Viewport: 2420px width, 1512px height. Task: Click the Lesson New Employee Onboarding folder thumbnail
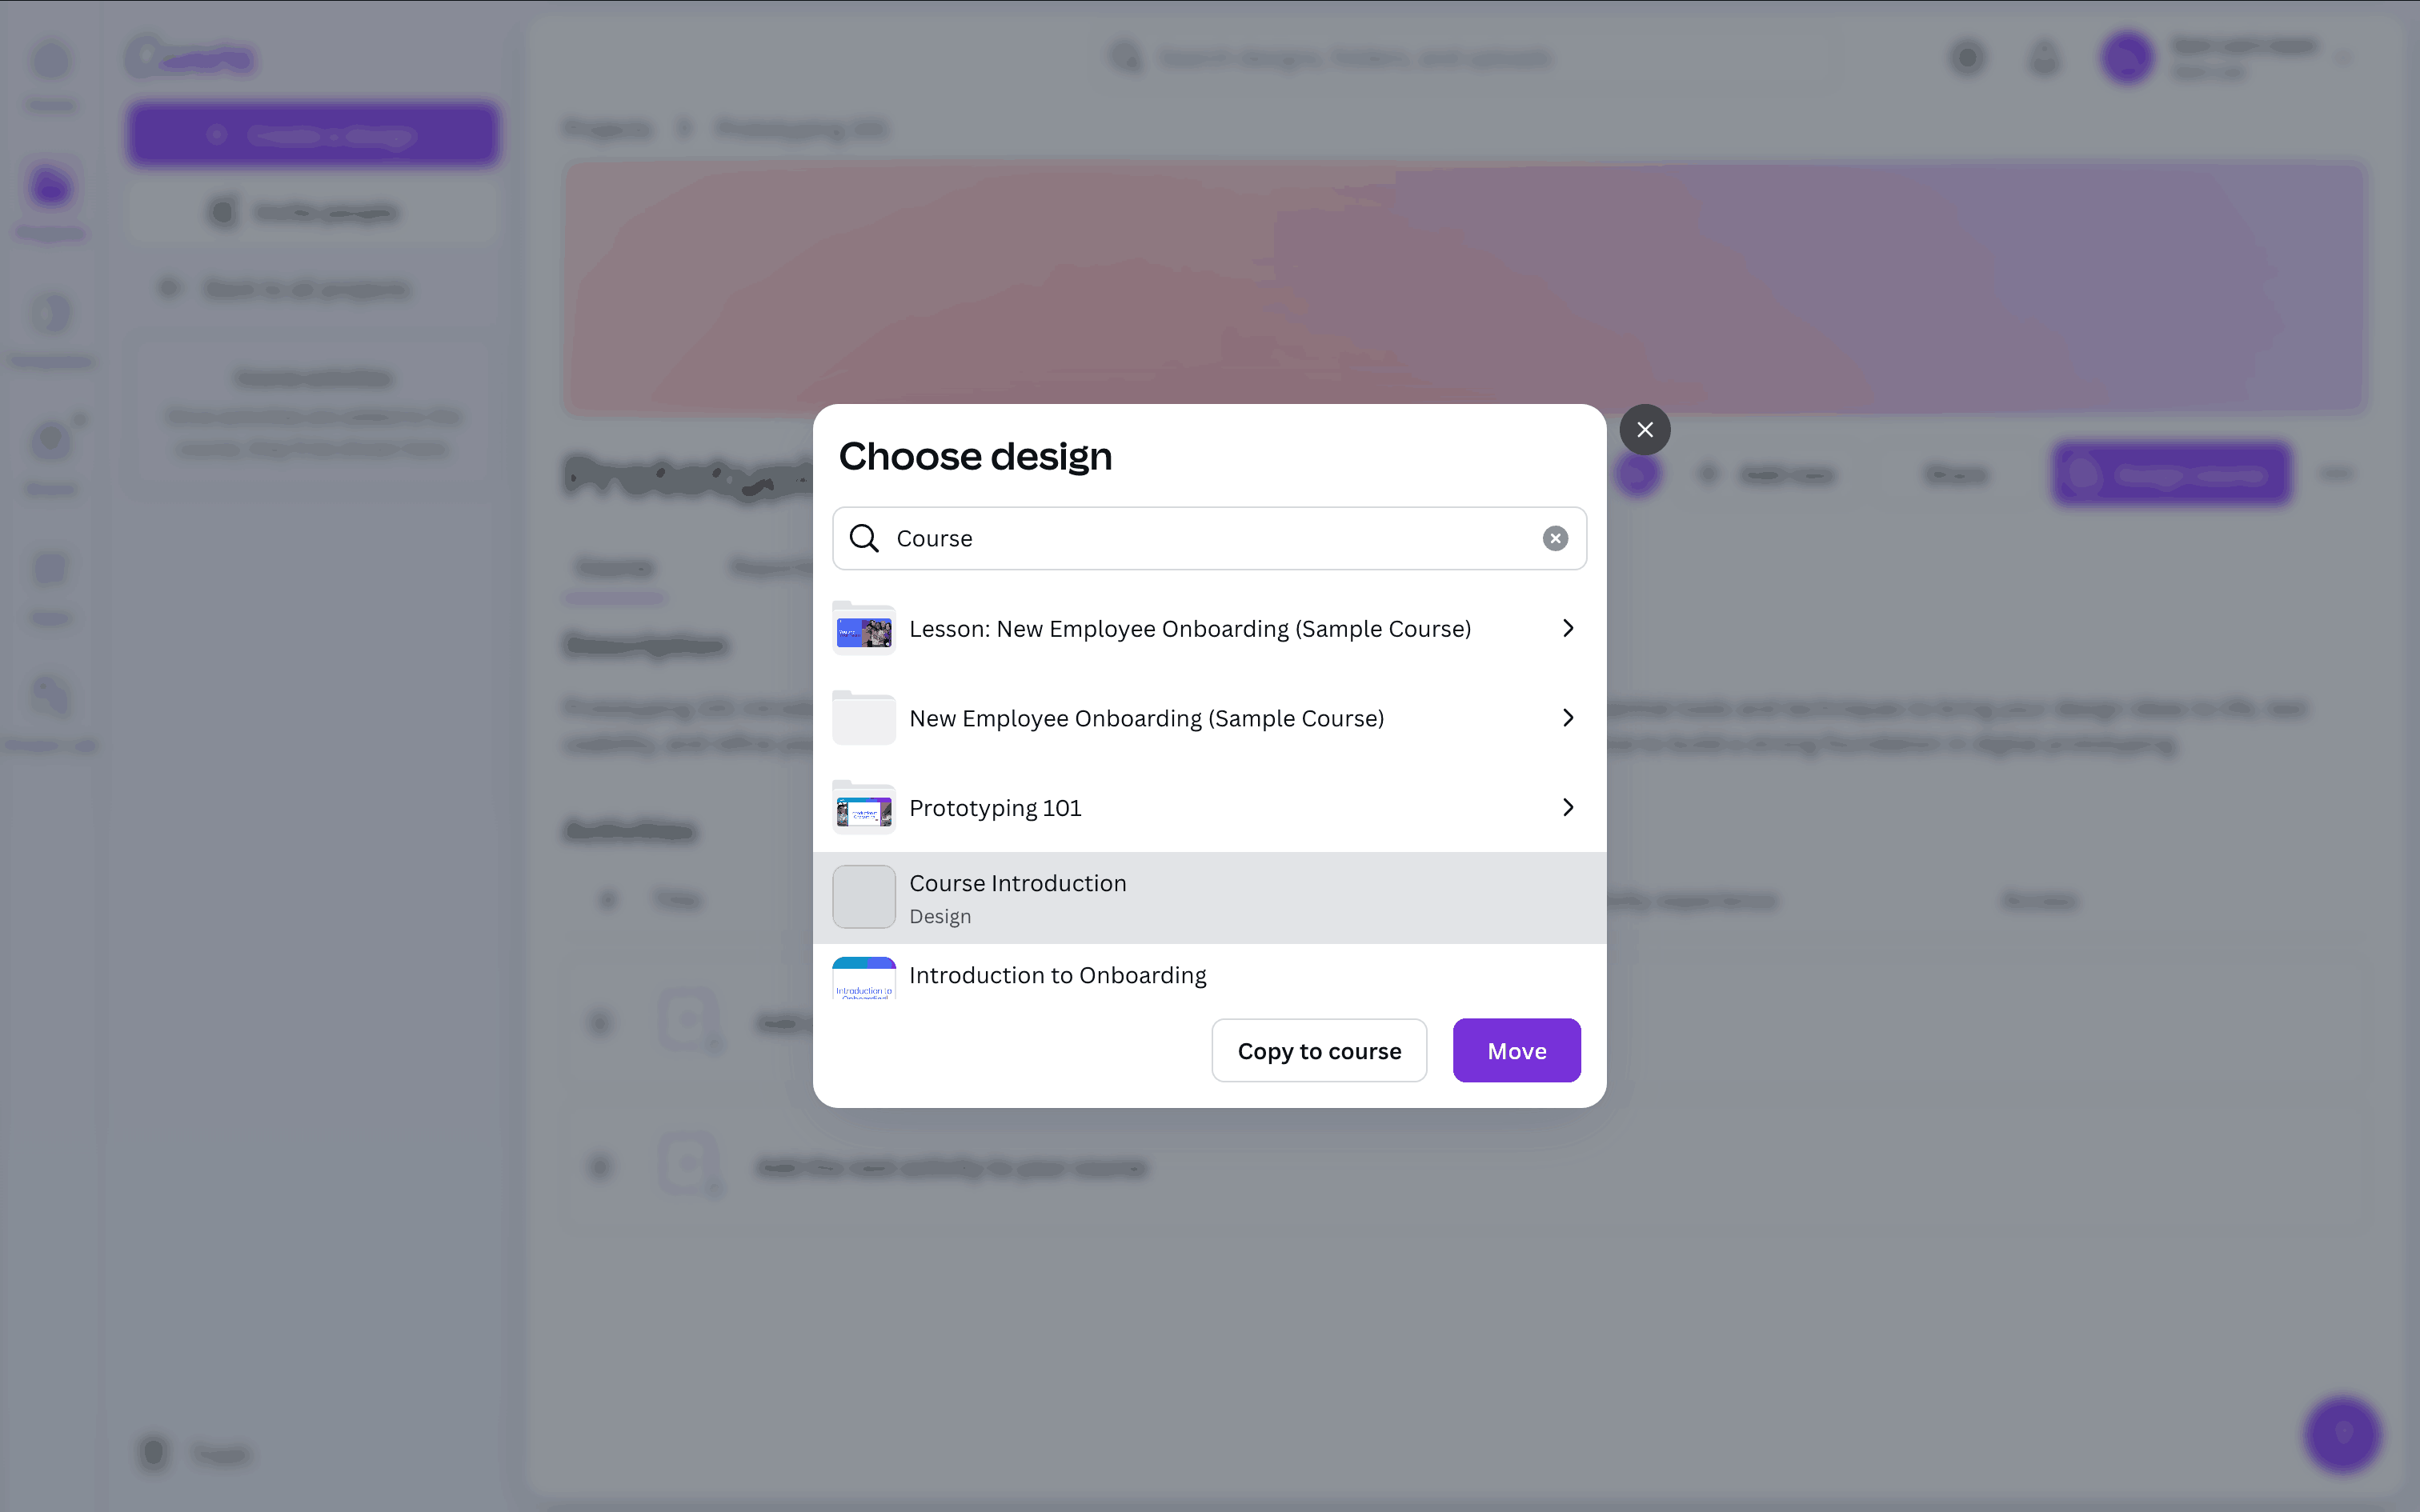click(864, 629)
